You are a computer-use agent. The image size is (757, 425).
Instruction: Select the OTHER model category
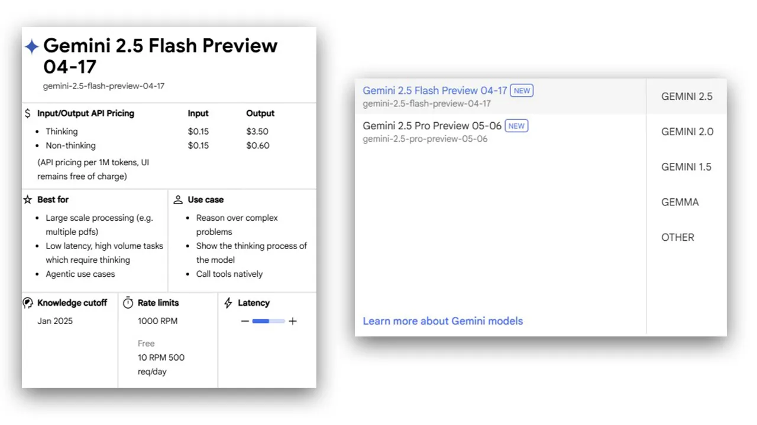pos(687,237)
